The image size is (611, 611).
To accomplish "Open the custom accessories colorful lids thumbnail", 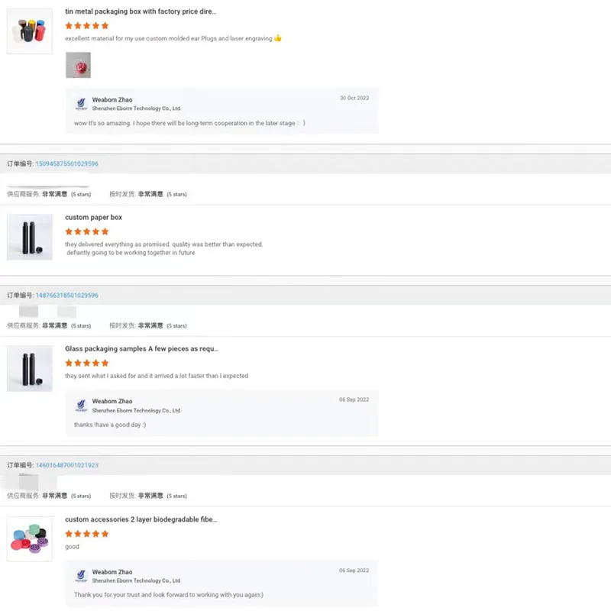I will (30, 539).
